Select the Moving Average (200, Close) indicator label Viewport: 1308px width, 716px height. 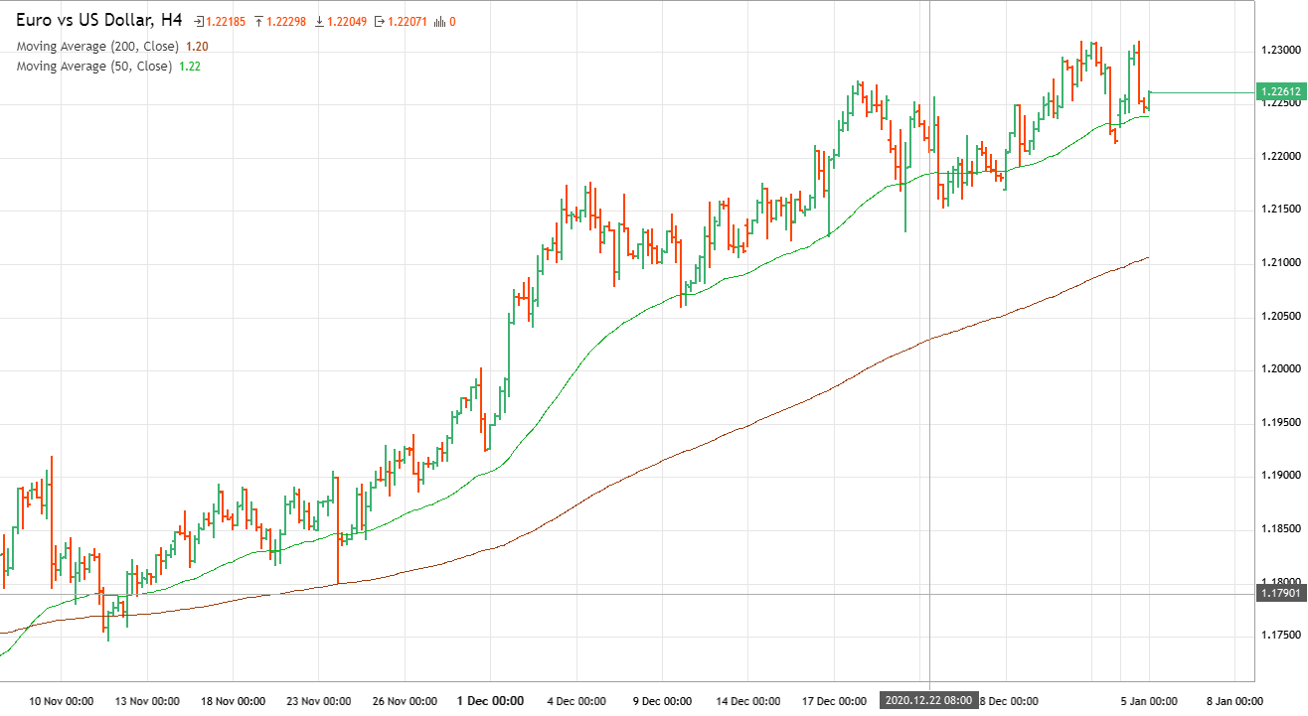97,46
